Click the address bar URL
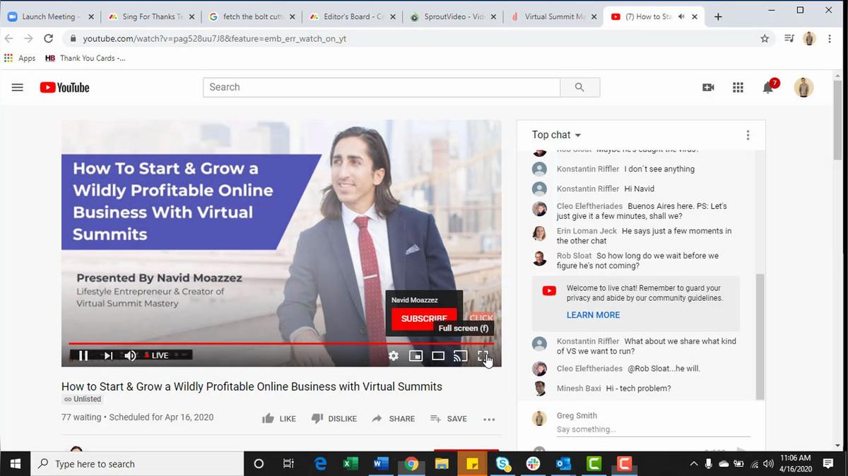The width and height of the screenshot is (848, 476). pyautogui.click(x=214, y=39)
